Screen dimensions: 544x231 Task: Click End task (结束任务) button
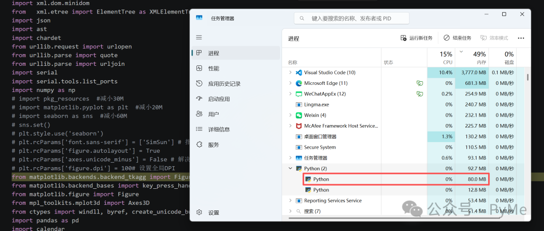pyautogui.click(x=457, y=38)
